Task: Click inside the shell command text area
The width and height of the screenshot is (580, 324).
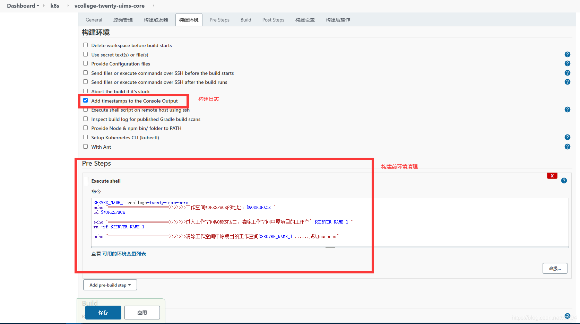Action: [330, 222]
